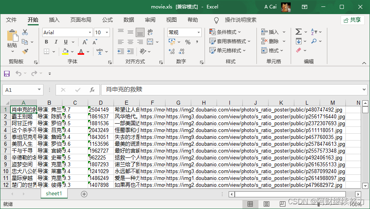Open 条件格式 dropdown
The image size is (370, 209).
click(225, 32)
